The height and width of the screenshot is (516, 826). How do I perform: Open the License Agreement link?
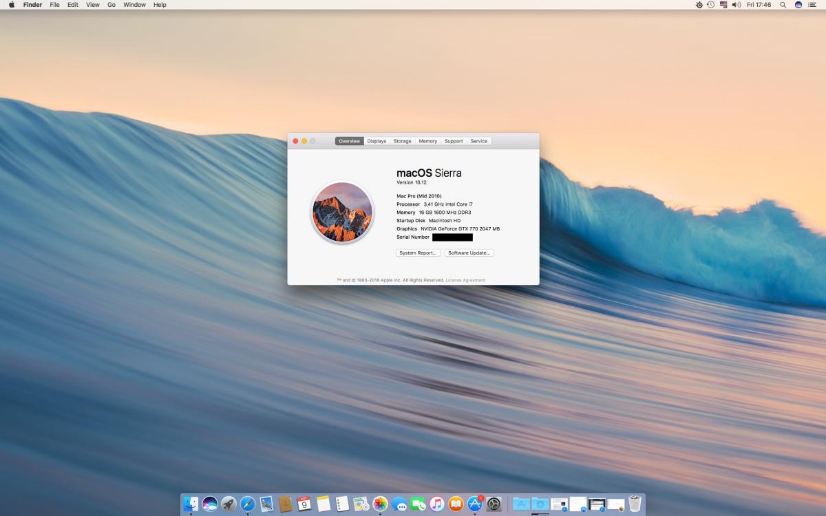coord(465,280)
